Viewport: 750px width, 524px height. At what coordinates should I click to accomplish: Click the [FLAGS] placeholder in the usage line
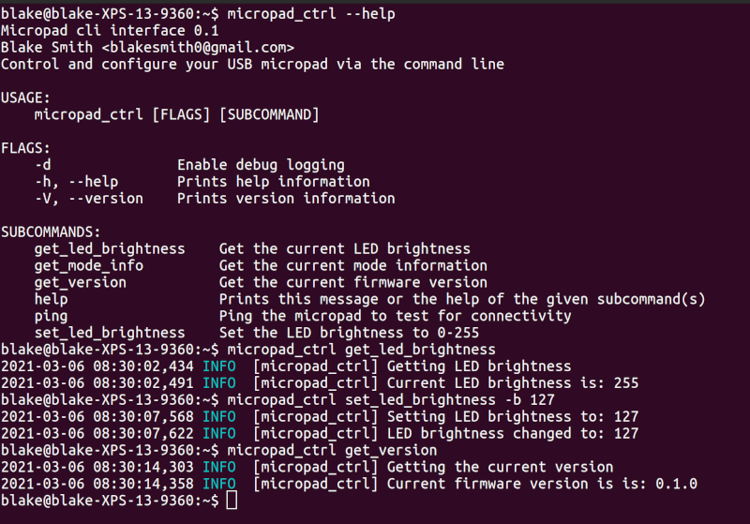point(181,114)
